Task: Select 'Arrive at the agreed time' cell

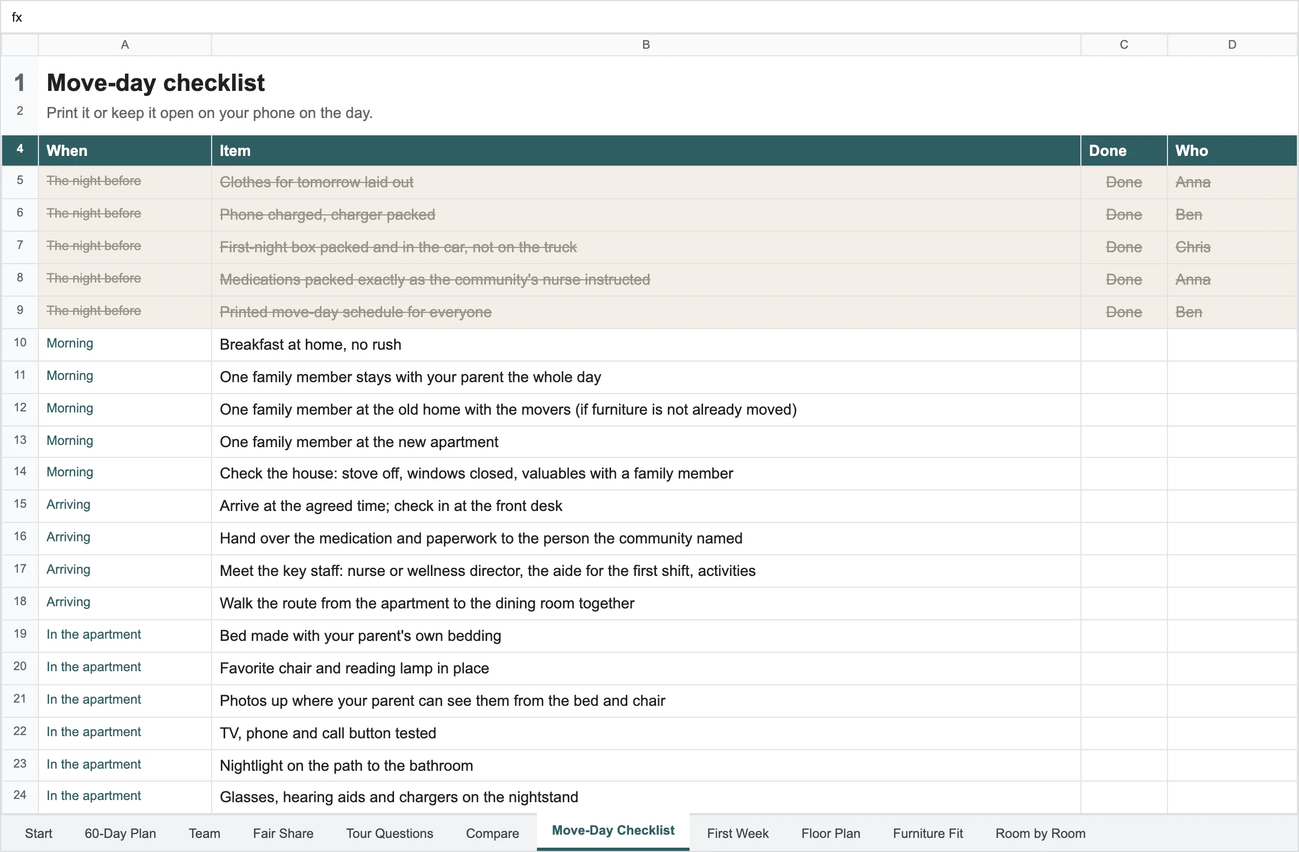Action: (x=646, y=506)
